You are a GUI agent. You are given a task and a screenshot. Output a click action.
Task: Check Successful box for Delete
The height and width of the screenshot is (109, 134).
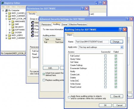click(x=105, y=78)
